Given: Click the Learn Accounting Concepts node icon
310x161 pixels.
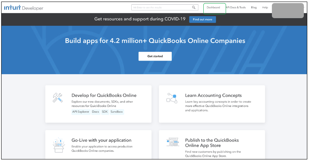Looking at the screenshot, I should click(x=172, y=98).
